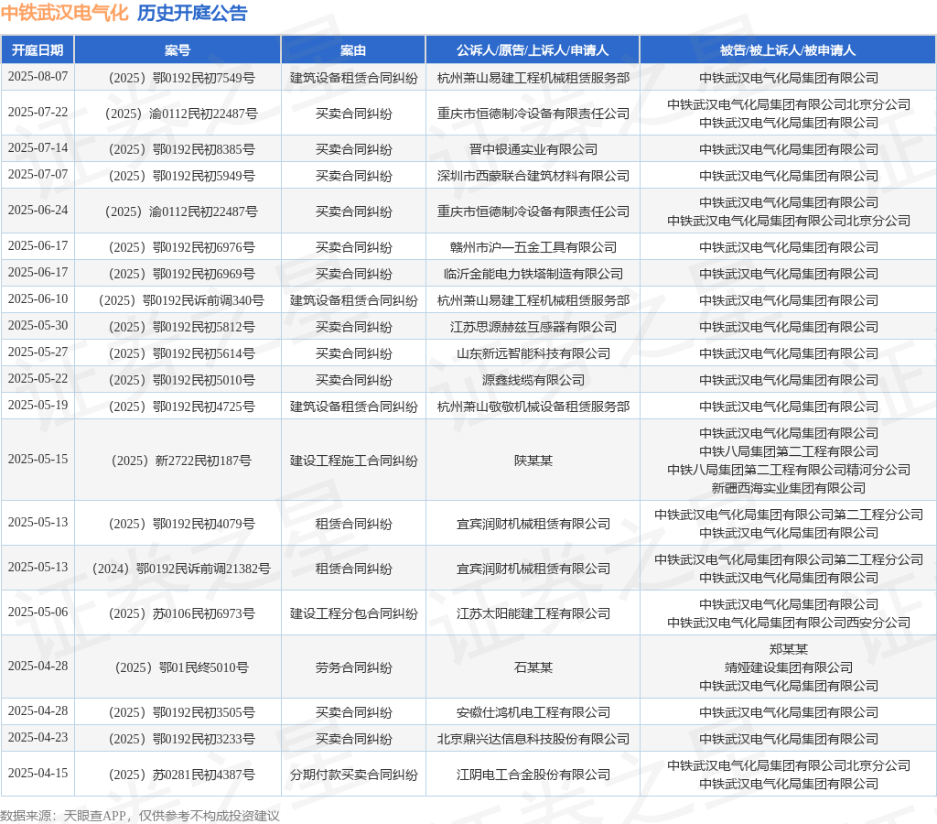Image resolution: width=937 pixels, height=824 pixels.
Task: Click case number "(2025)鄂0192民初6969号"
Action: [x=182, y=274]
